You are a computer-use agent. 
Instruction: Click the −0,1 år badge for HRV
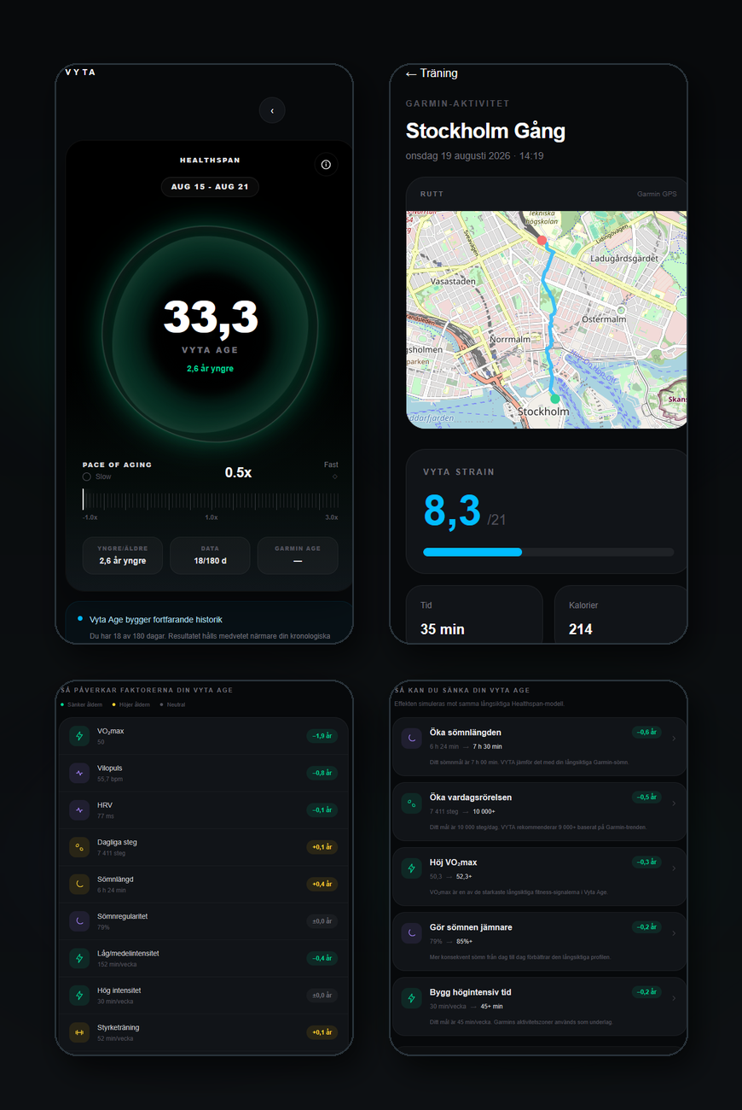(322, 809)
